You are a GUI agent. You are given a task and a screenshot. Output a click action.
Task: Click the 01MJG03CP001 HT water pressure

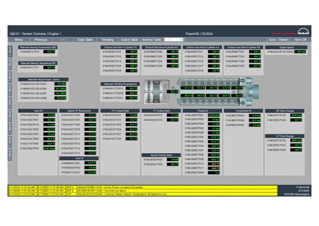pyautogui.click(x=132, y=115)
